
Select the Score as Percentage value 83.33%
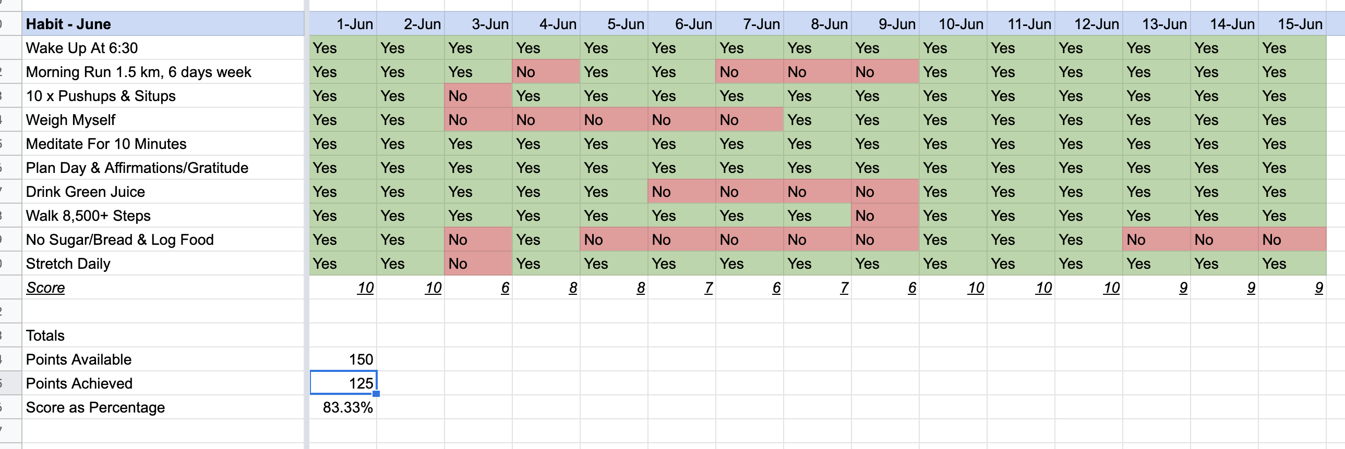(343, 407)
